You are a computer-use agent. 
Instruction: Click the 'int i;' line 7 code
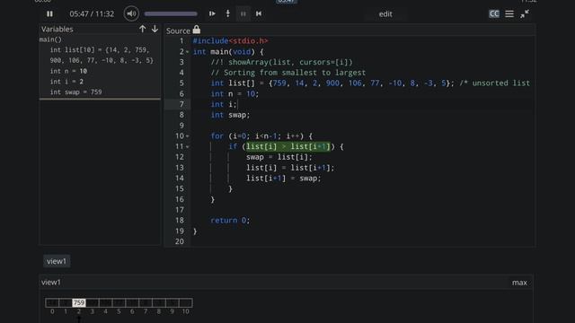click(x=224, y=104)
